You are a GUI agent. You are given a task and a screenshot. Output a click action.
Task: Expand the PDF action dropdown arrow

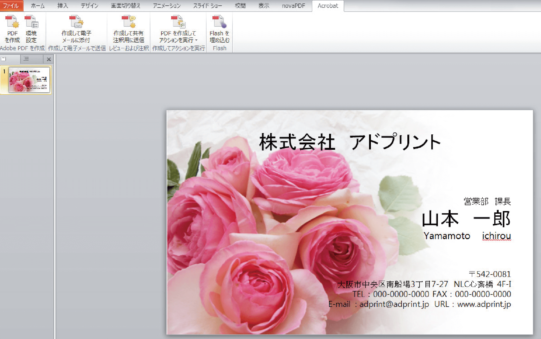(x=196, y=40)
